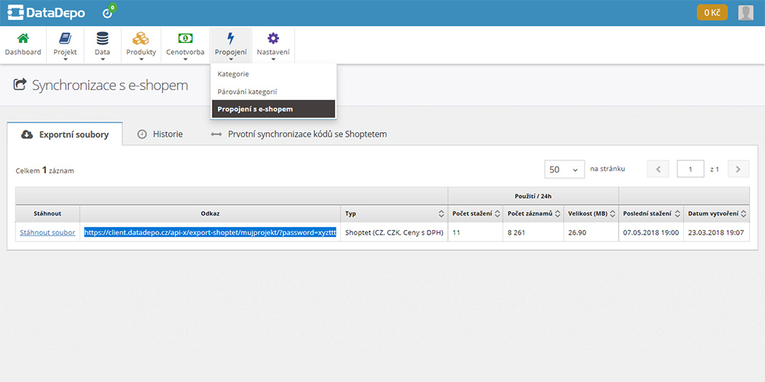Expand the Produkty menu arrow
This screenshot has width=765, height=382.
(141, 60)
